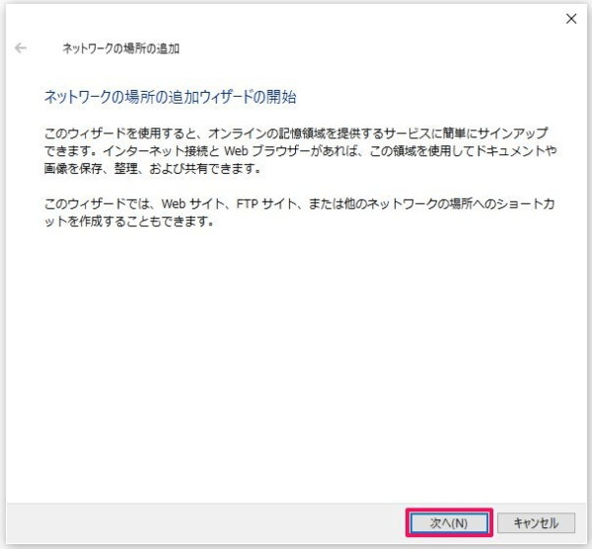Click the back arrow icon
This screenshot has height=549, width=592.
(x=21, y=48)
